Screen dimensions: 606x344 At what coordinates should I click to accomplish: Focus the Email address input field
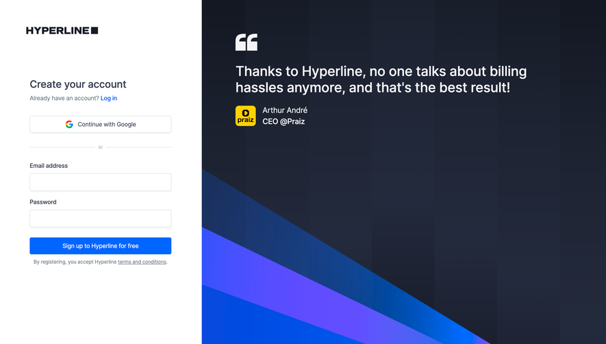pos(101,182)
